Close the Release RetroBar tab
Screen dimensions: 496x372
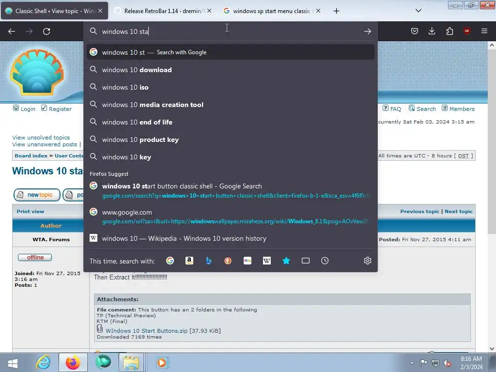click(x=209, y=11)
